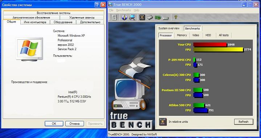Click the 'Производство и поддержка:' label
This screenshot has height=138, width=261.
[29, 82]
